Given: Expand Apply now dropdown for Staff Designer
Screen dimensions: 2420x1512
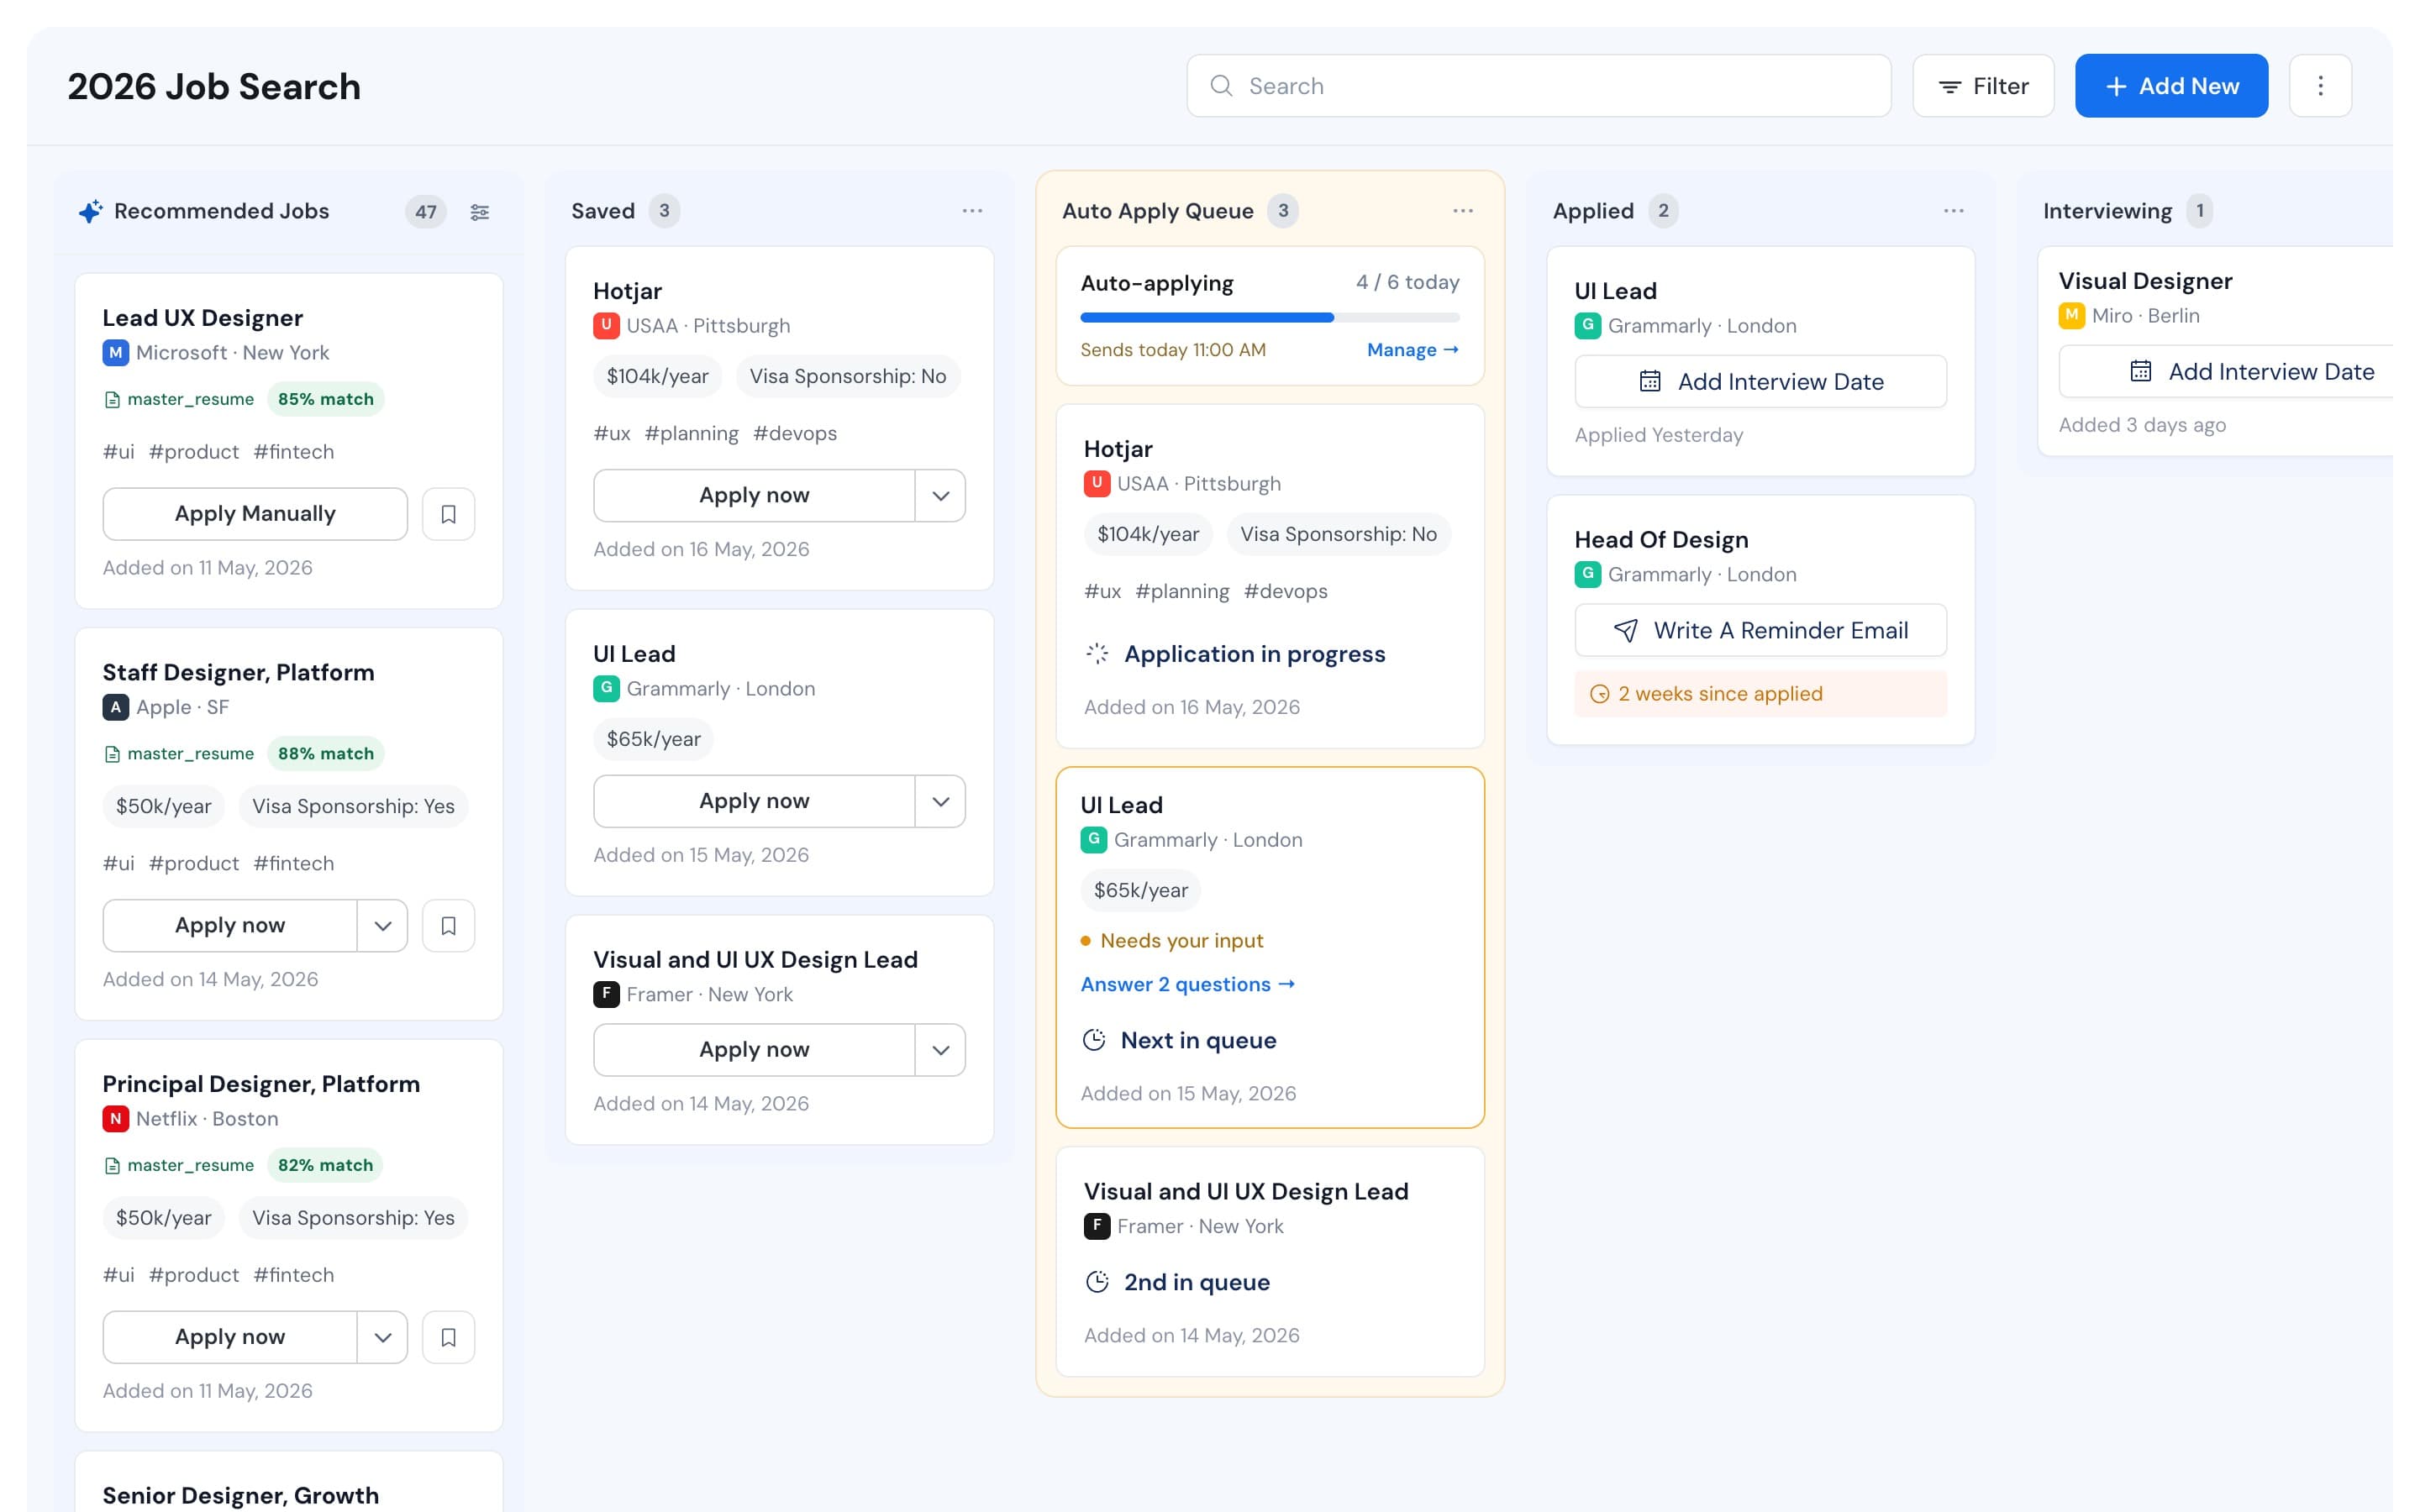Looking at the screenshot, I should (x=382, y=926).
